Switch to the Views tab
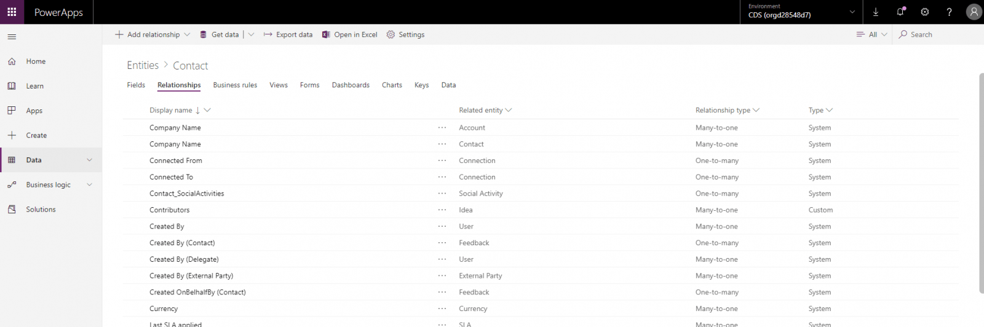 click(x=279, y=85)
